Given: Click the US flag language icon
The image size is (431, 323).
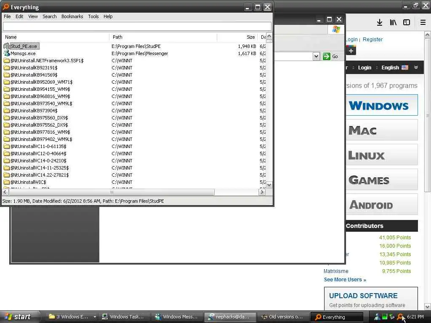Looking at the screenshot, I should (x=404, y=68).
